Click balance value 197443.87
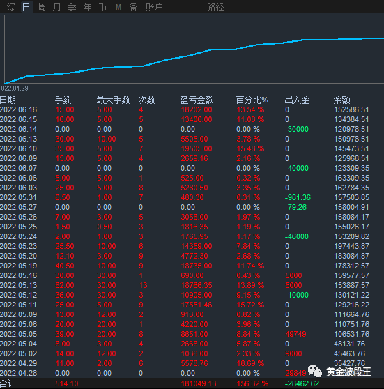This screenshot has height=389, width=384. point(351,246)
